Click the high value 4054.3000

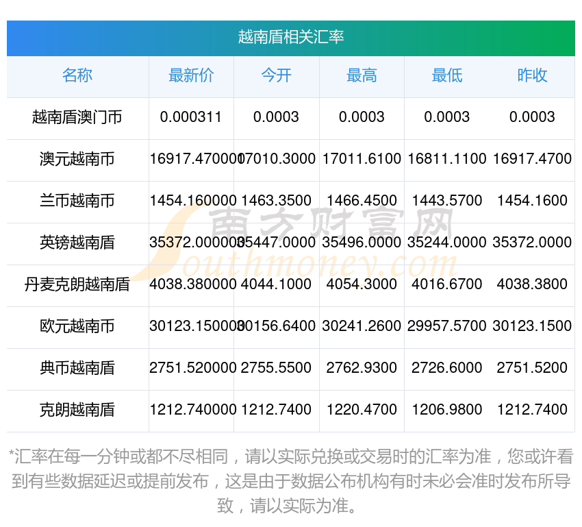pyautogui.click(x=362, y=284)
